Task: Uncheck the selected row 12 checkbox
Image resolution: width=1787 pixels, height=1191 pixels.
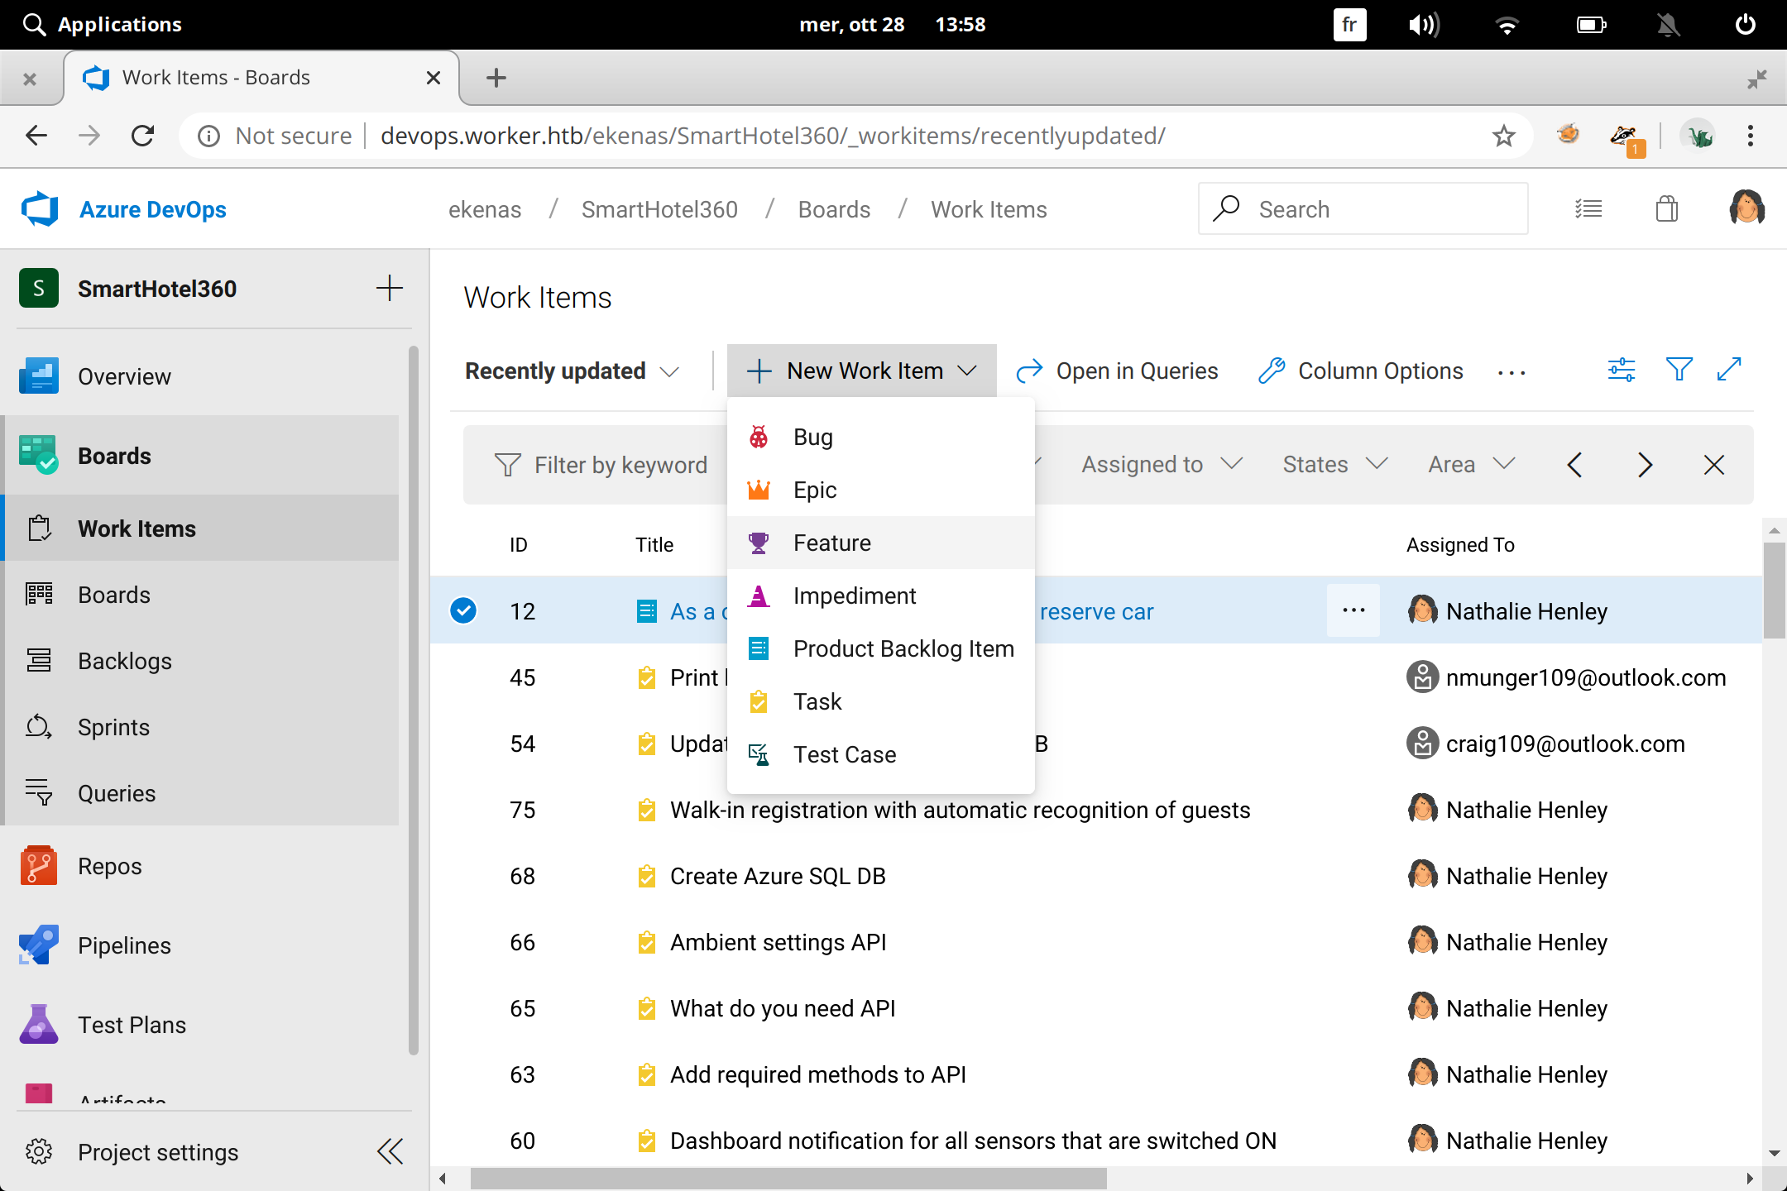Action: click(x=463, y=610)
